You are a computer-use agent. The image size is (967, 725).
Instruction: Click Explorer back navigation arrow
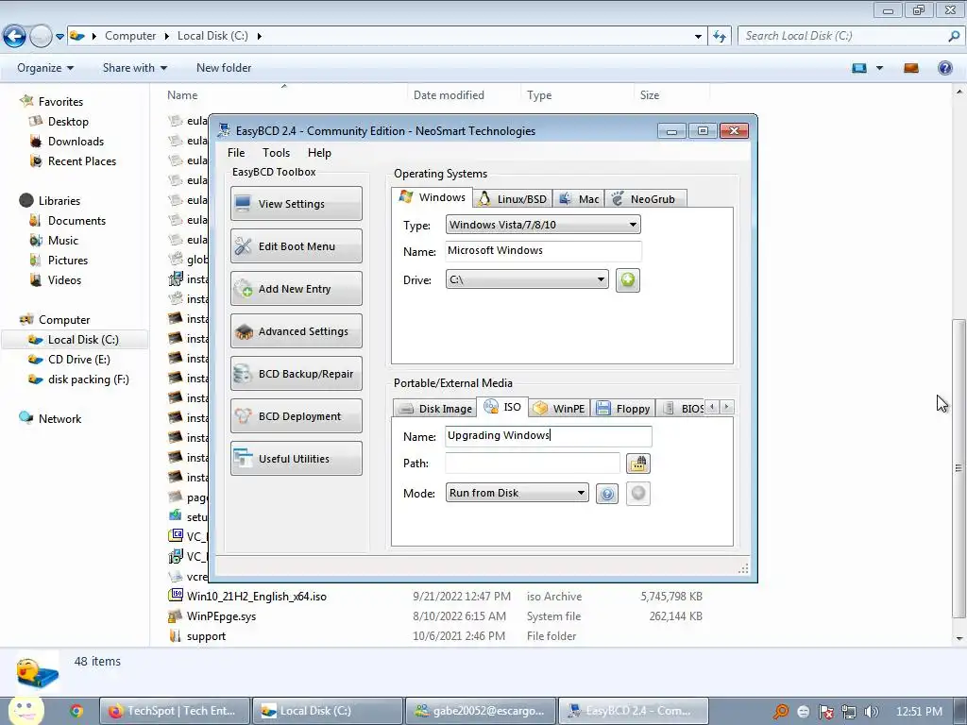point(15,37)
